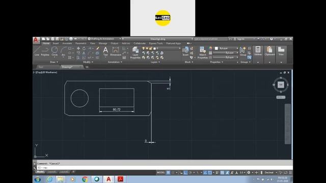Screen dimensions: 326x183
Task: Select the Circle tool
Action: click(x=55, y=51)
